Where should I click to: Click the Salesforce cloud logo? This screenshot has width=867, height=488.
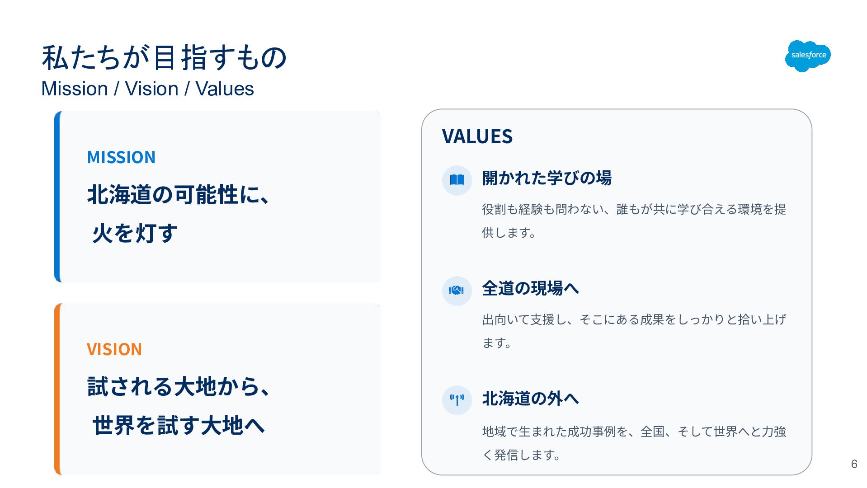pos(808,56)
